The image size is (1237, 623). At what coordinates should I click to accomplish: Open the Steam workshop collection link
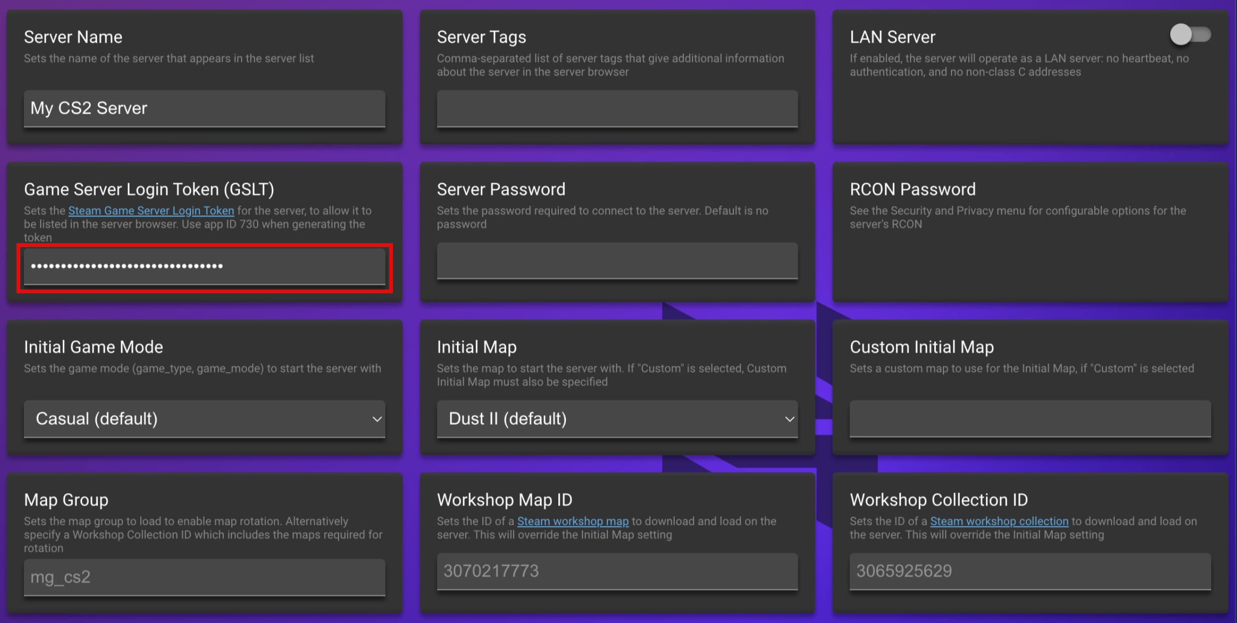pos(999,521)
